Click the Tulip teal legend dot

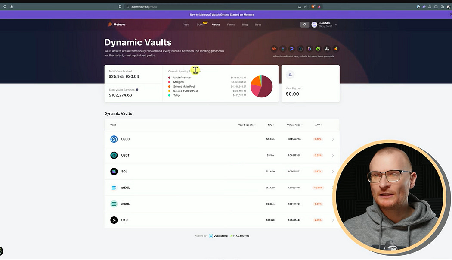tap(169, 95)
